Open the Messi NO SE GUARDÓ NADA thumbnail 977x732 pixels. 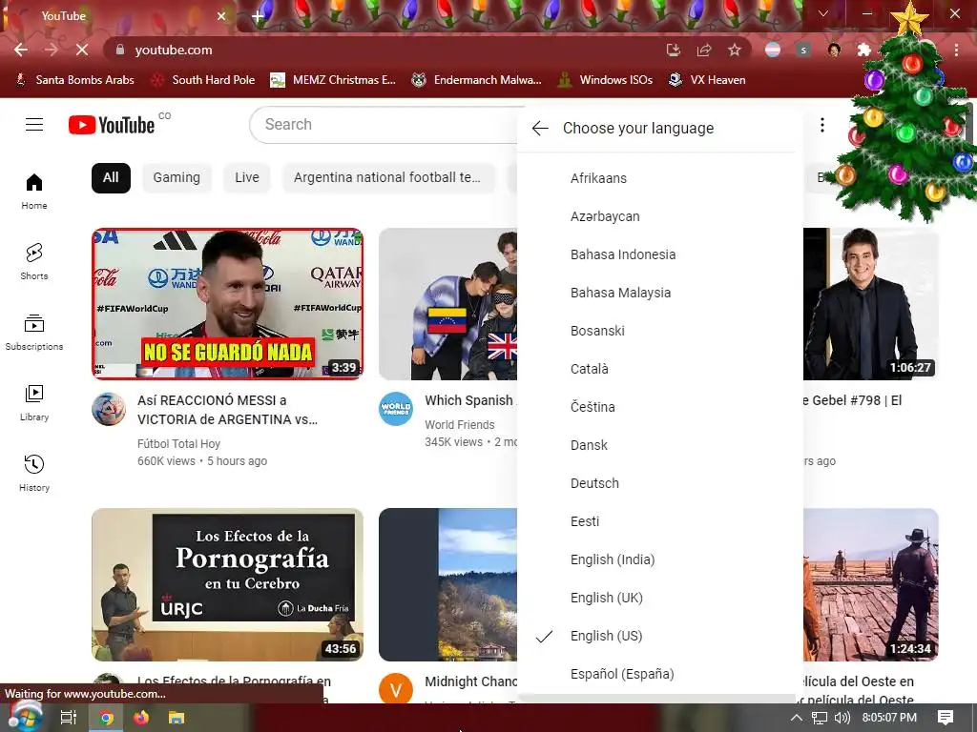tap(227, 304)
